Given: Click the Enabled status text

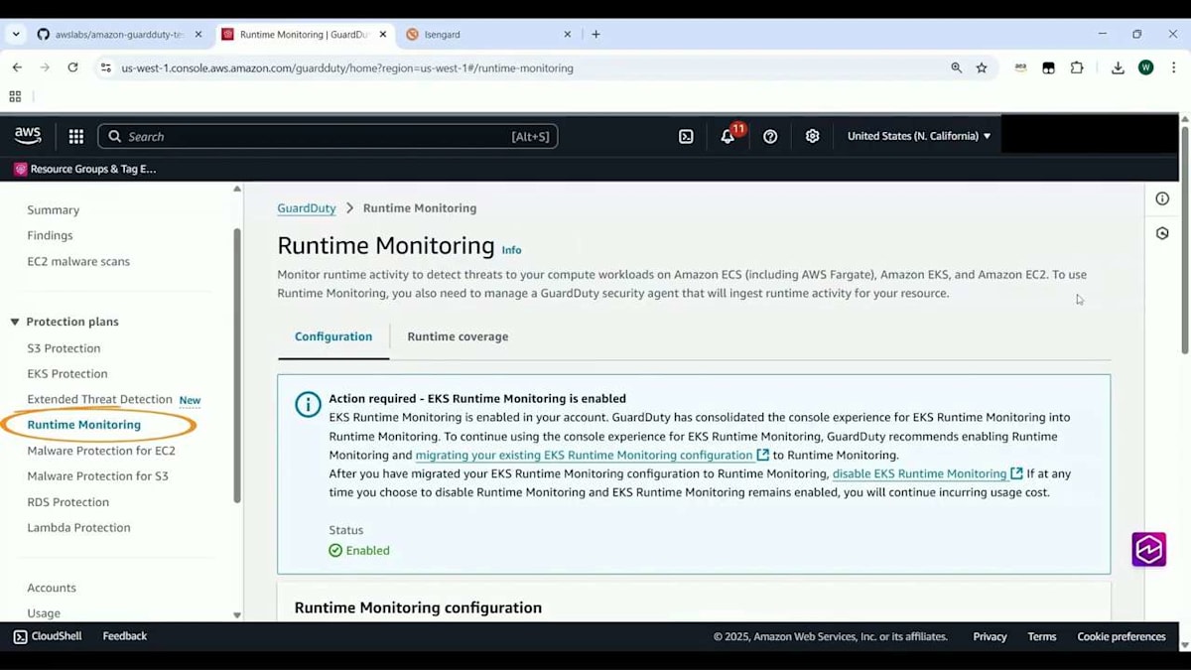Looking at the screenshot, I should [x=367, y=551].
